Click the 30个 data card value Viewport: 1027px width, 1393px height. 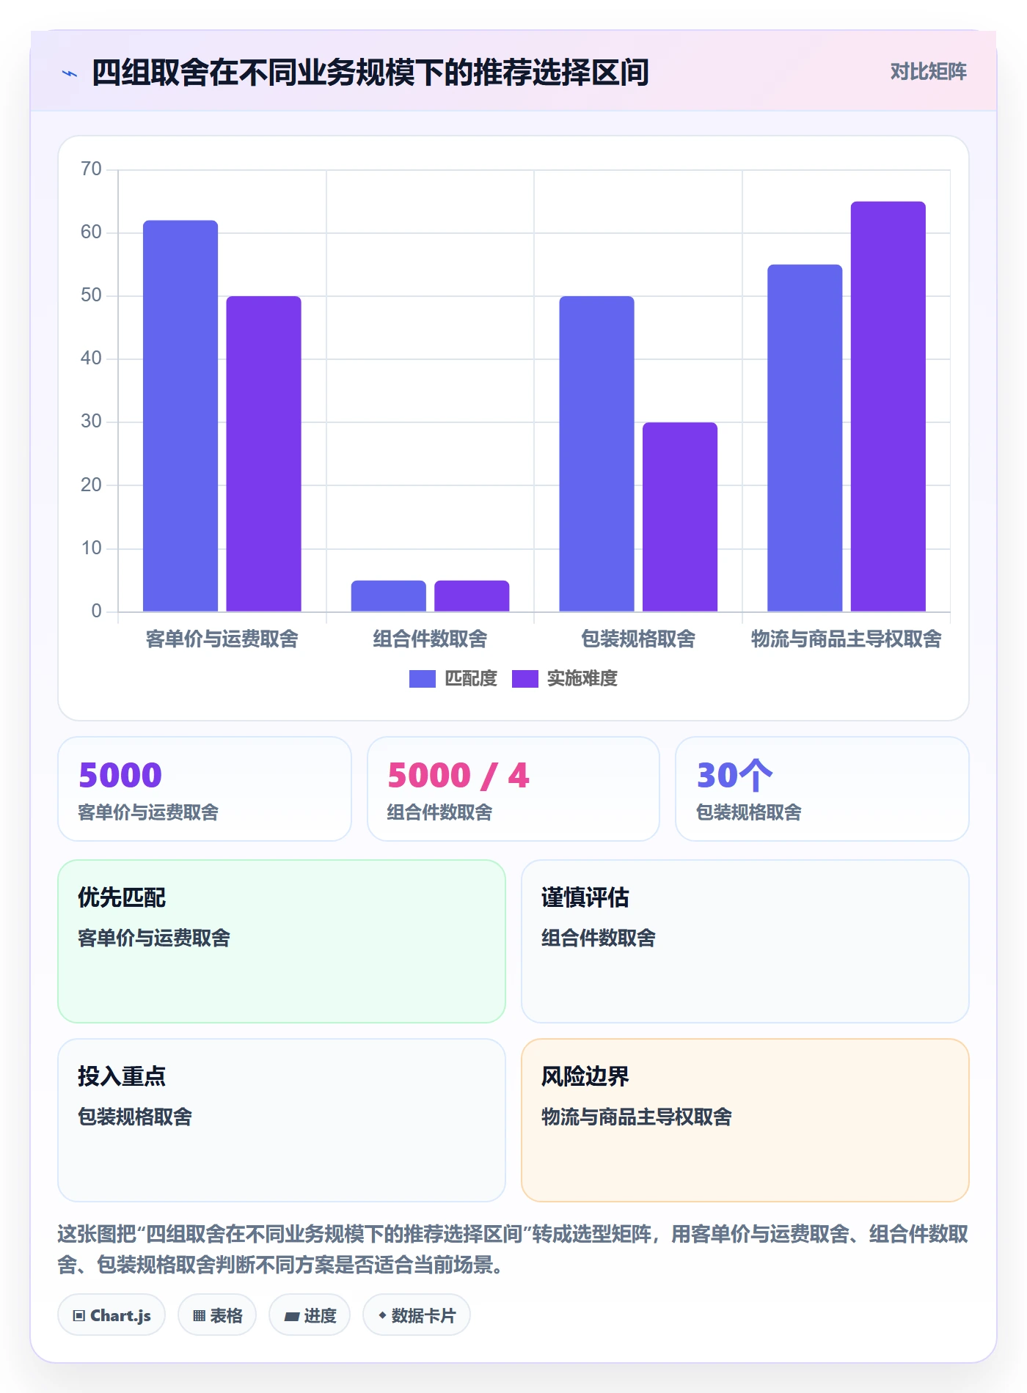735,776
